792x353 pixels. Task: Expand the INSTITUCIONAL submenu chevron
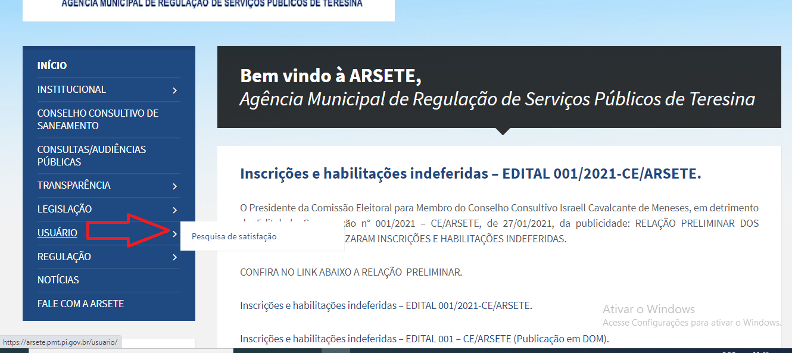174,90
